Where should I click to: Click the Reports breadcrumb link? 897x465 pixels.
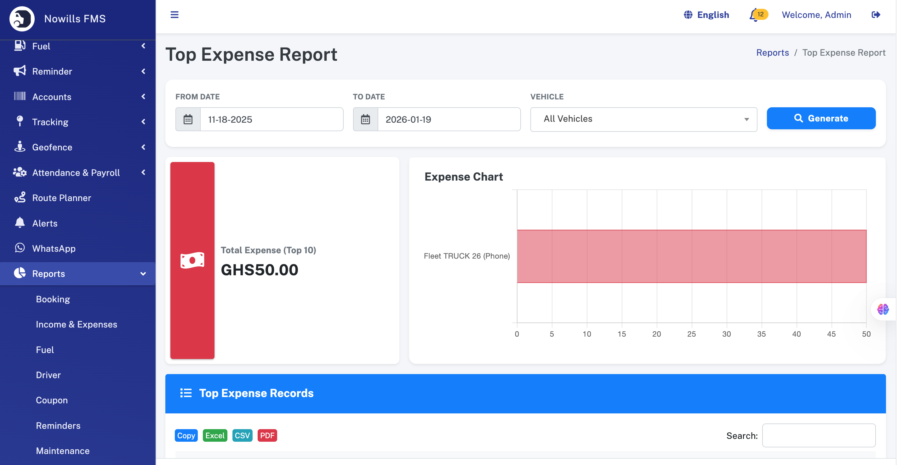[772, 53]
